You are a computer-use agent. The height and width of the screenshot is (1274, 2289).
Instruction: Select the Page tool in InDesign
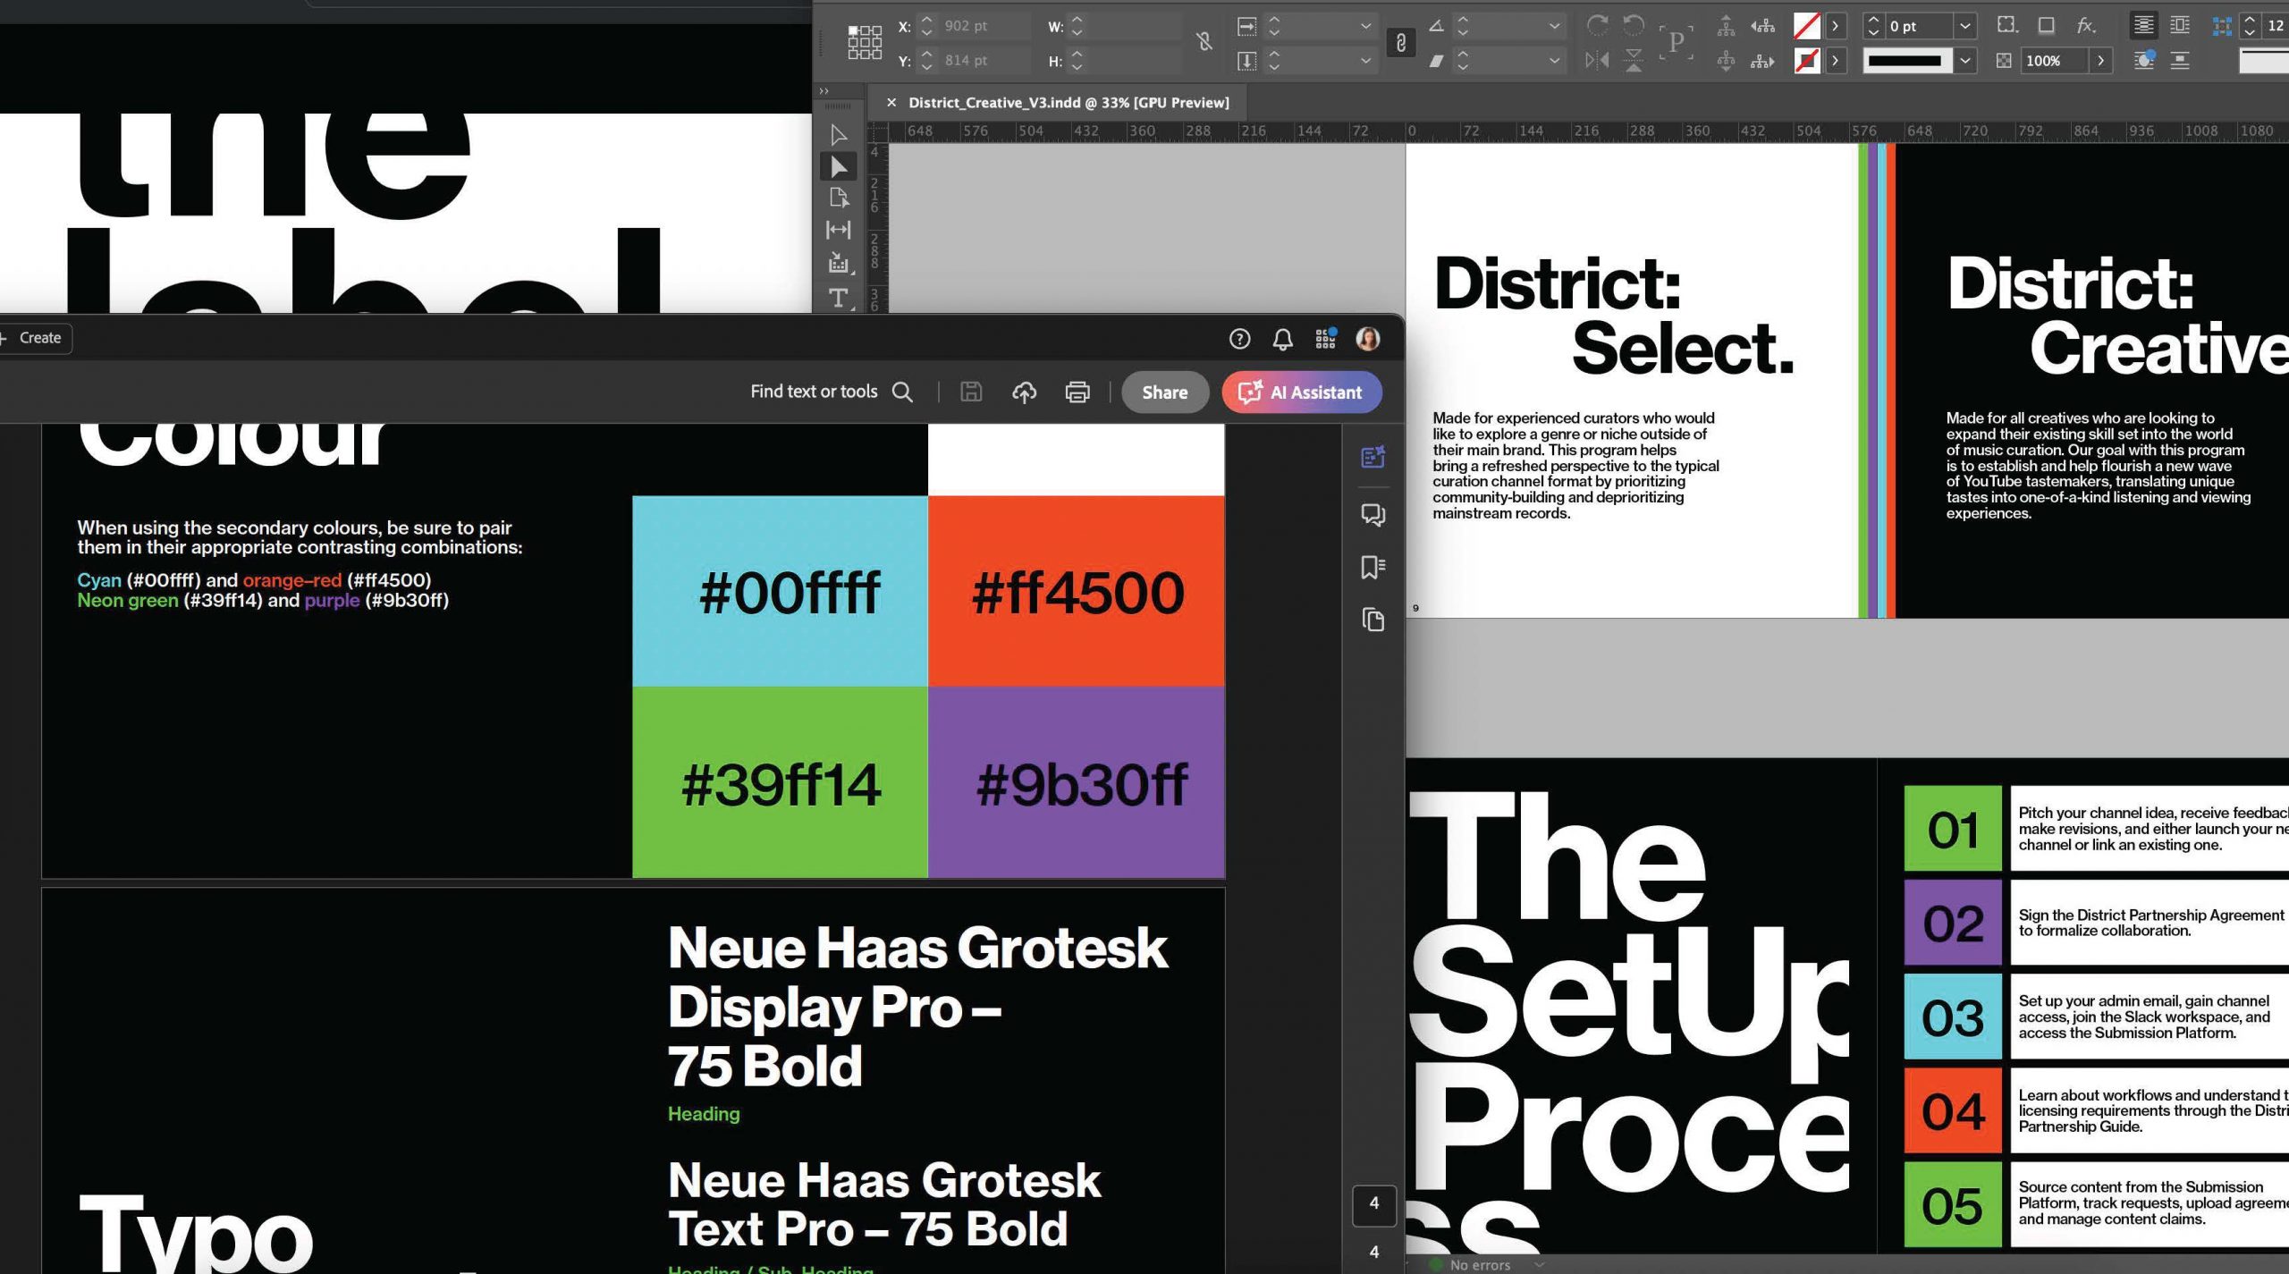pos(838,198)
